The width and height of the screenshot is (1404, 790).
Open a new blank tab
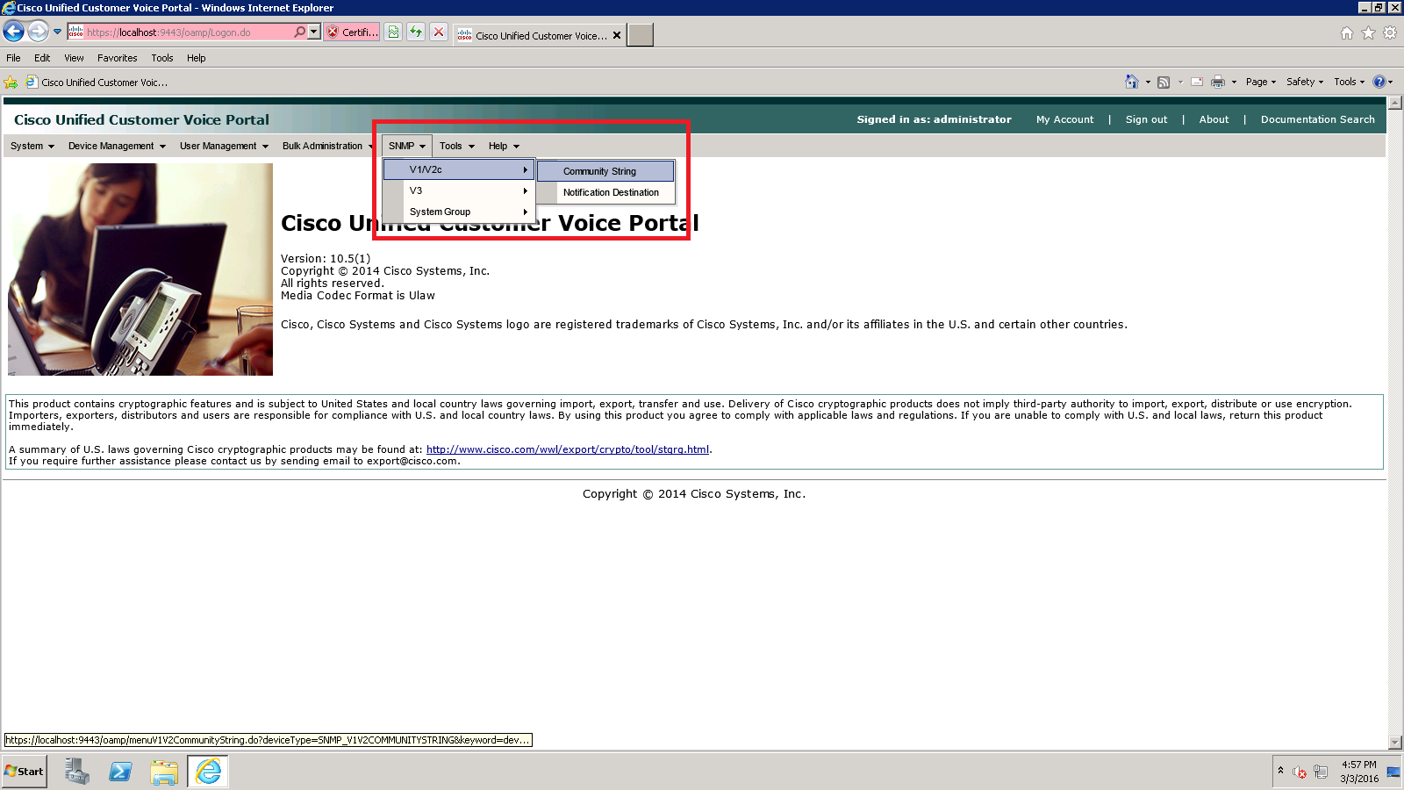pos(641,35)
